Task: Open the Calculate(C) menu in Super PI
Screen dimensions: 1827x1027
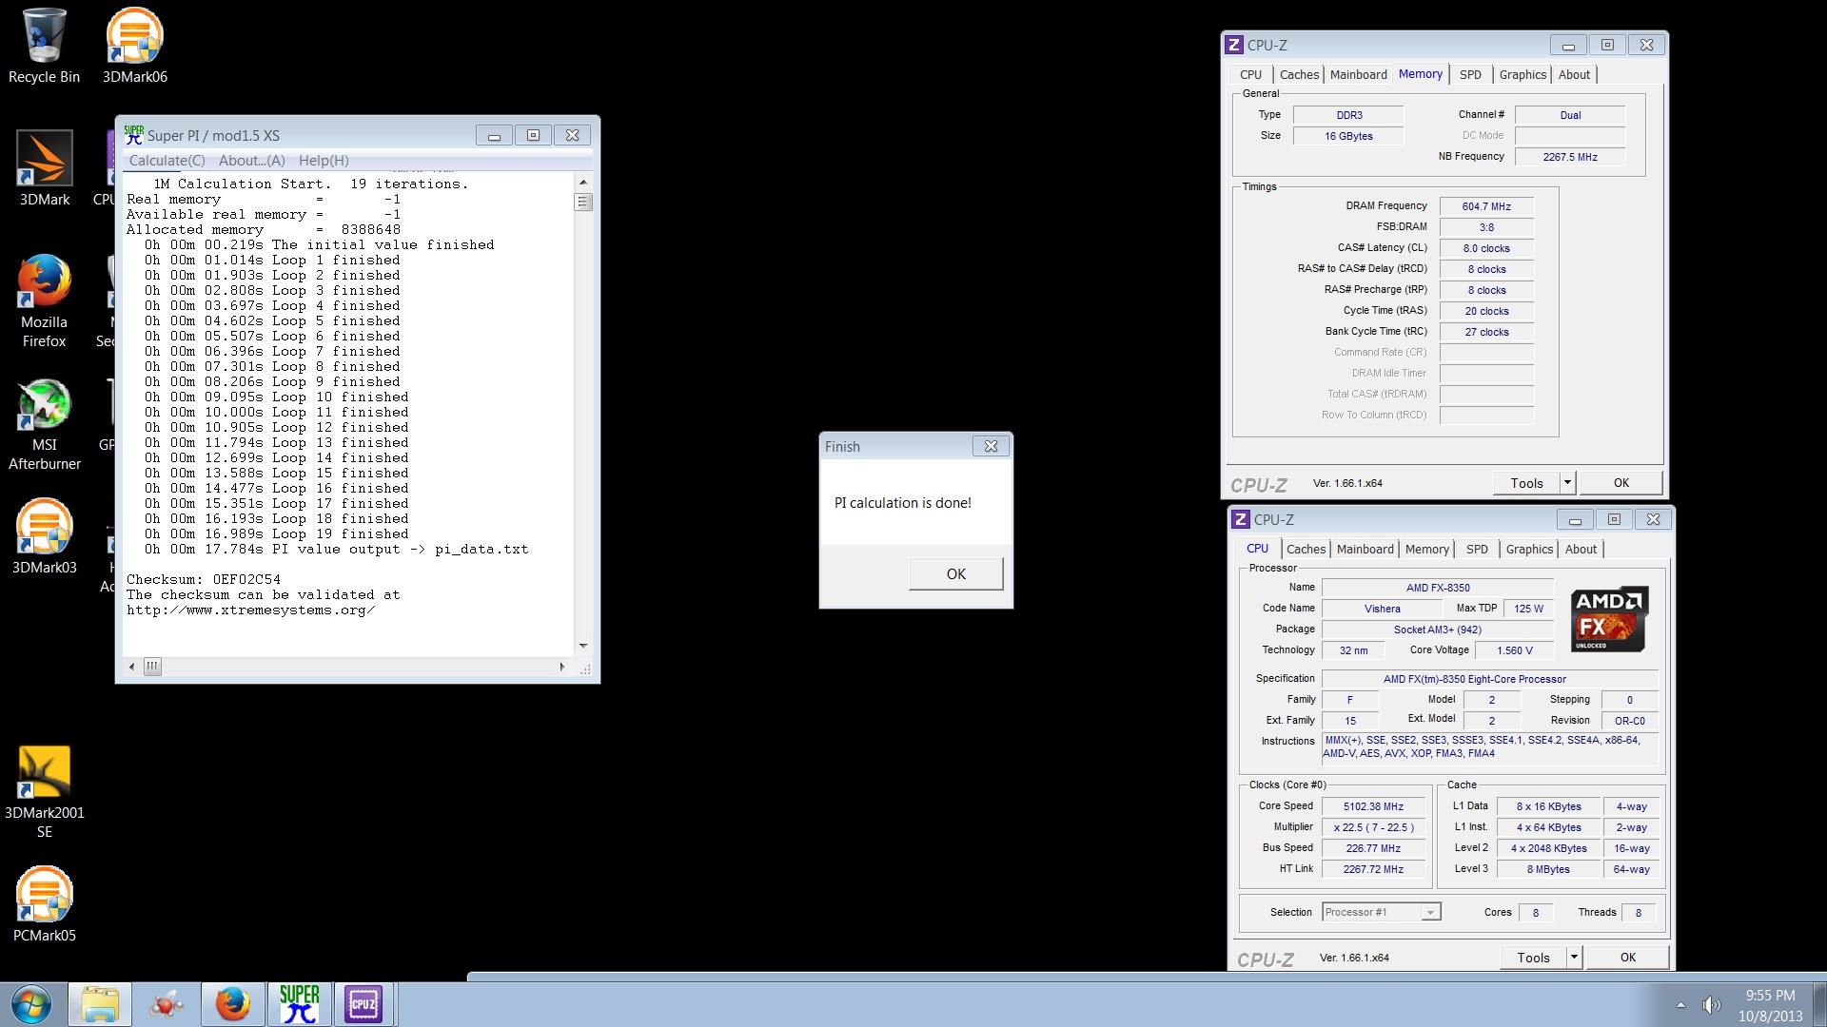Action: pos(167,161)
